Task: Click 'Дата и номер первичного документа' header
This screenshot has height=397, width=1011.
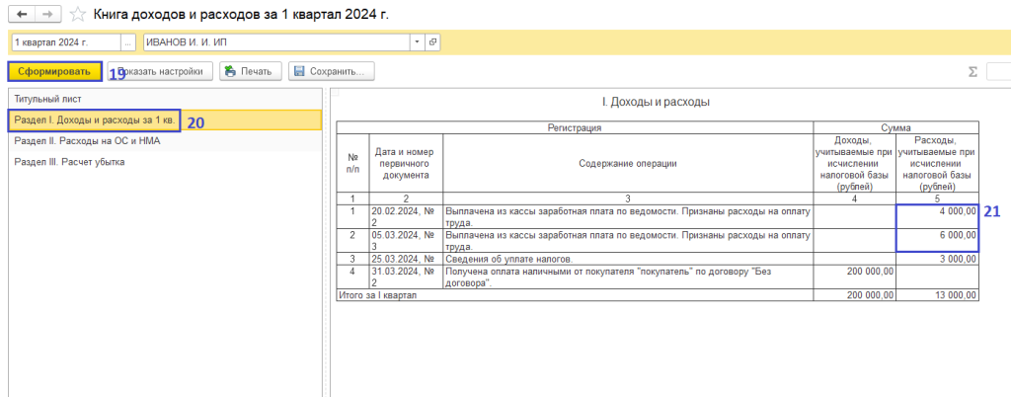Action: pos(406,163)
